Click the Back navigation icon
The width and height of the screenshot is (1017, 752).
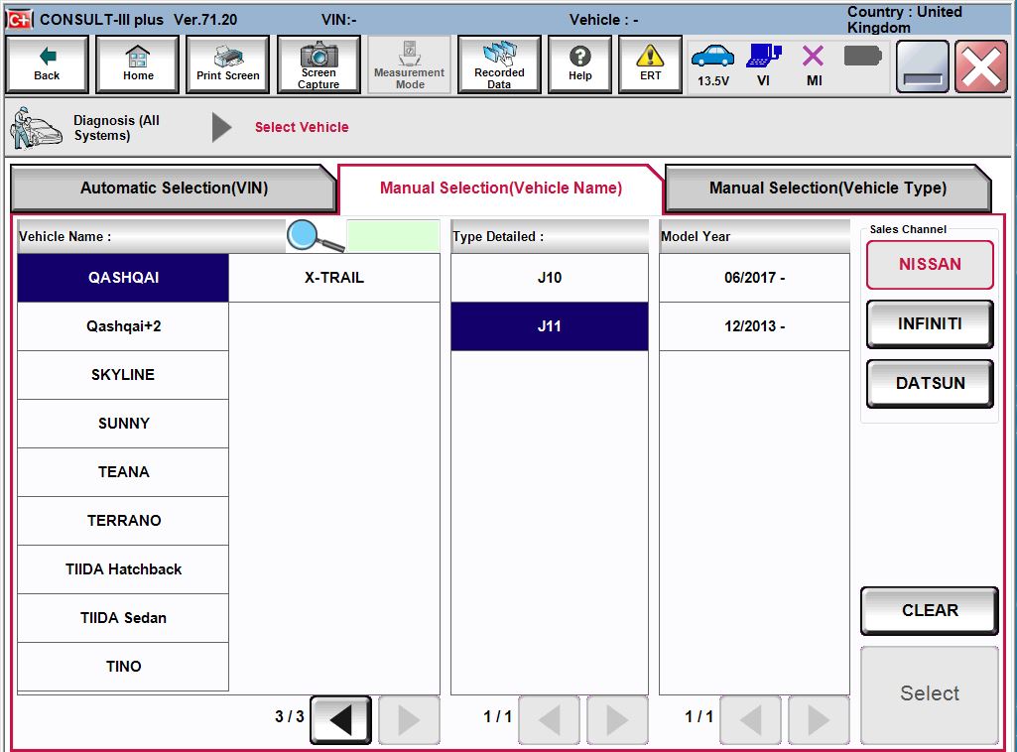click(x=46, y=63)
